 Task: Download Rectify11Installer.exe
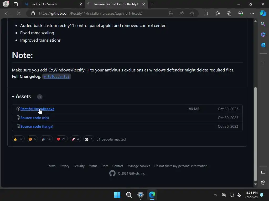(x=37, y=109)
